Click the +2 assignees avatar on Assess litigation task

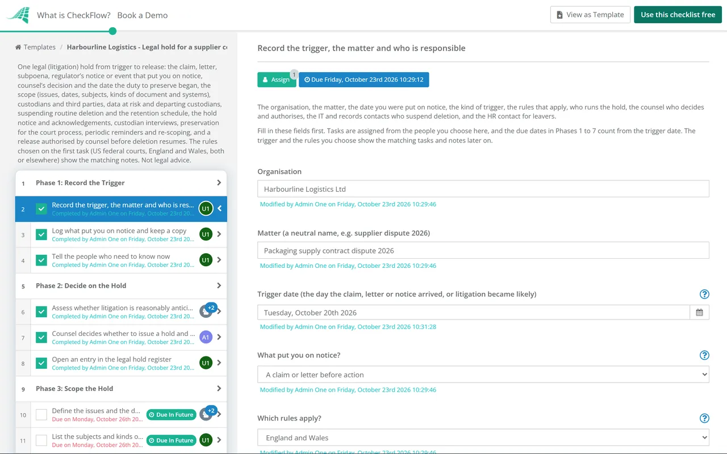point(207,310)
